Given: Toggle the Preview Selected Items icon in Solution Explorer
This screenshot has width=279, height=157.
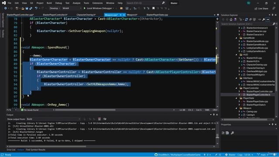Looking at the screenshot, I should pos(268,19).
